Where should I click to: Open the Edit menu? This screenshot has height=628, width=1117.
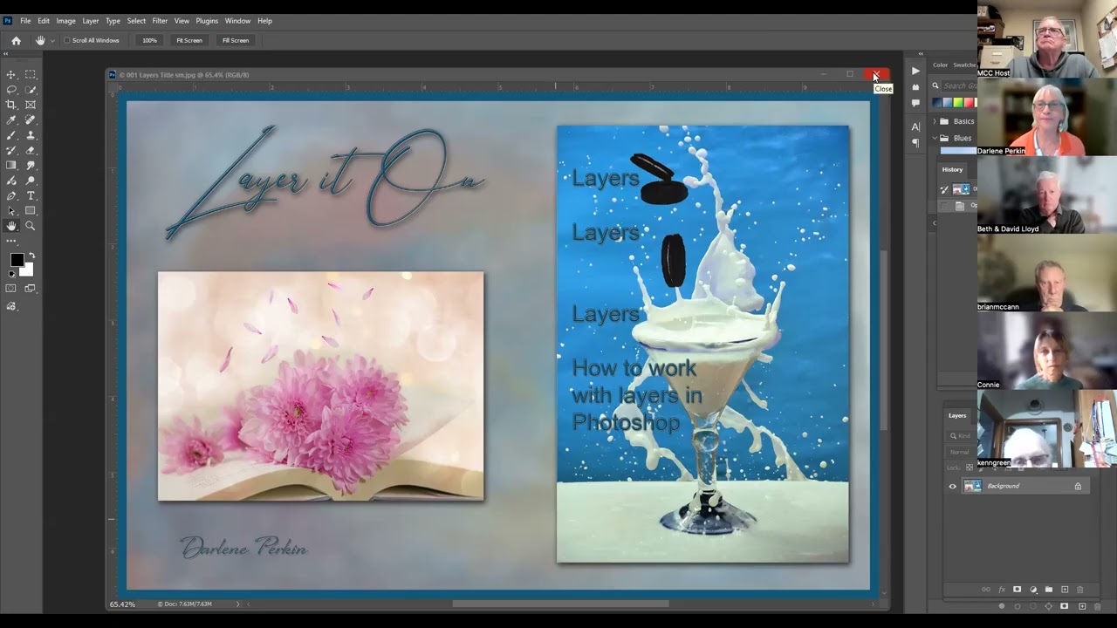(44, 21)
